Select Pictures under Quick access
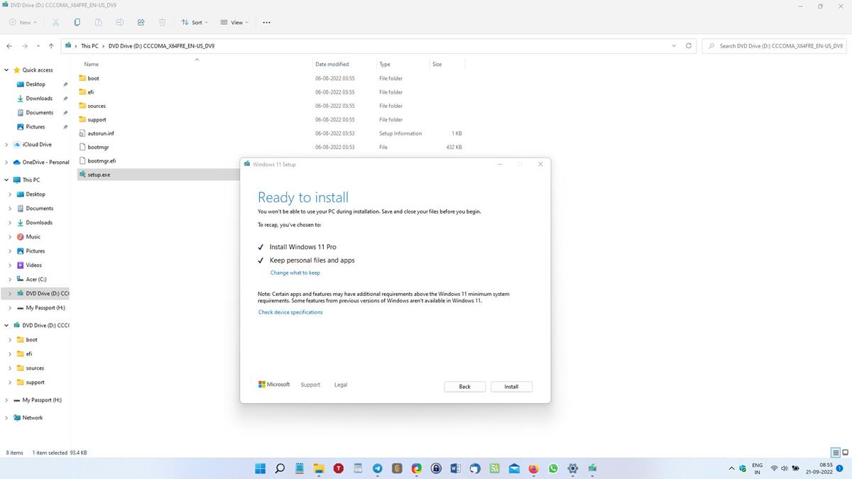 [x=35, y=127]
